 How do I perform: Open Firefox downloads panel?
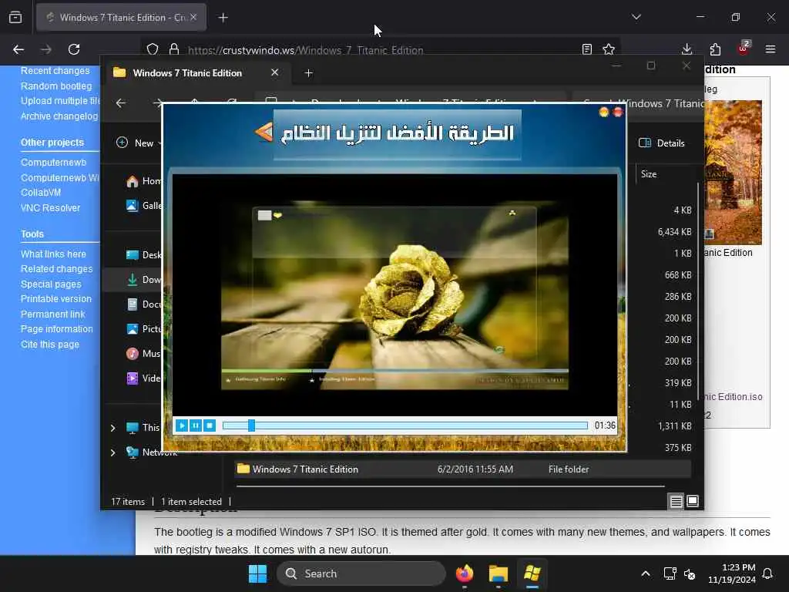[687, 49]
